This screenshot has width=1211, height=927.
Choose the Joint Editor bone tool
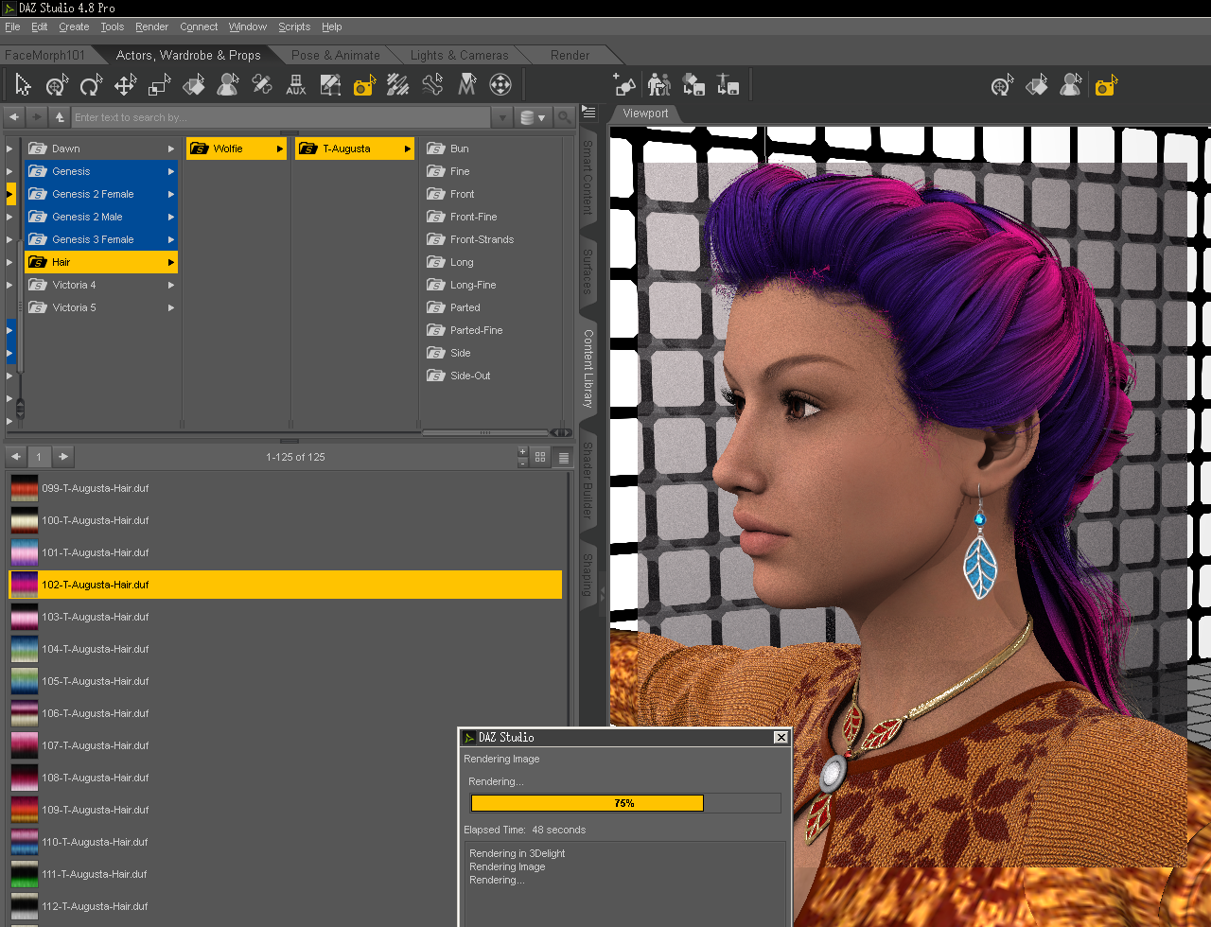[x=432, y=86]
